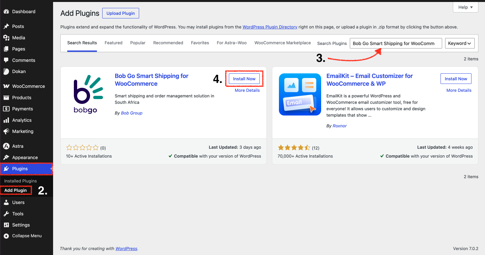The image size is (485, 255).
Task: Open the Add Plugin submenu item
Action: tap(15, 191)
